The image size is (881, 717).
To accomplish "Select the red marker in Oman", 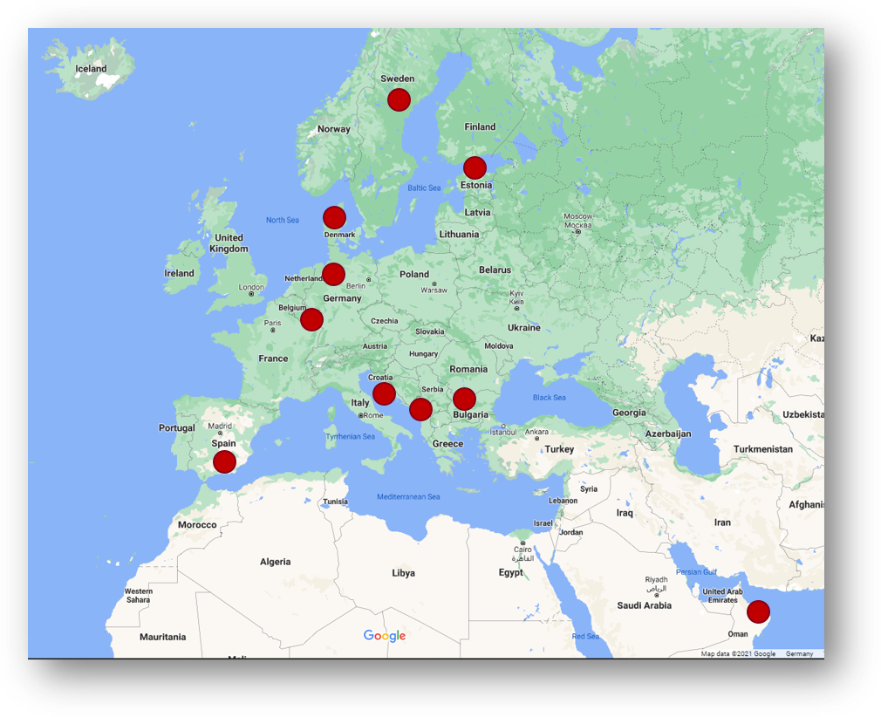I will coord(758,611).
